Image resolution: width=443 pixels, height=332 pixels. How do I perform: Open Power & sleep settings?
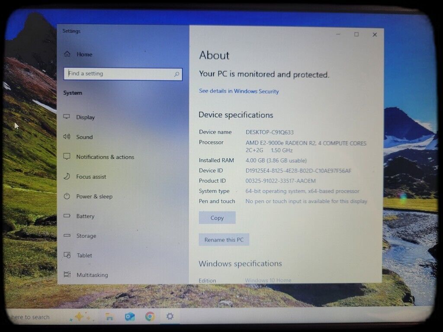[87, 196]
